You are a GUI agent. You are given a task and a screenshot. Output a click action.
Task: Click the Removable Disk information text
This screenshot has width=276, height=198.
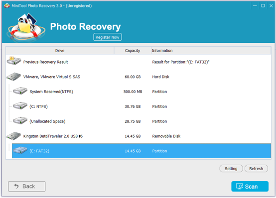pyautogui.click(x=166, y=136)
